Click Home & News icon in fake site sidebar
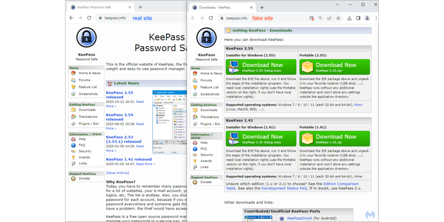444x222 pixels. tap(195, 73)
